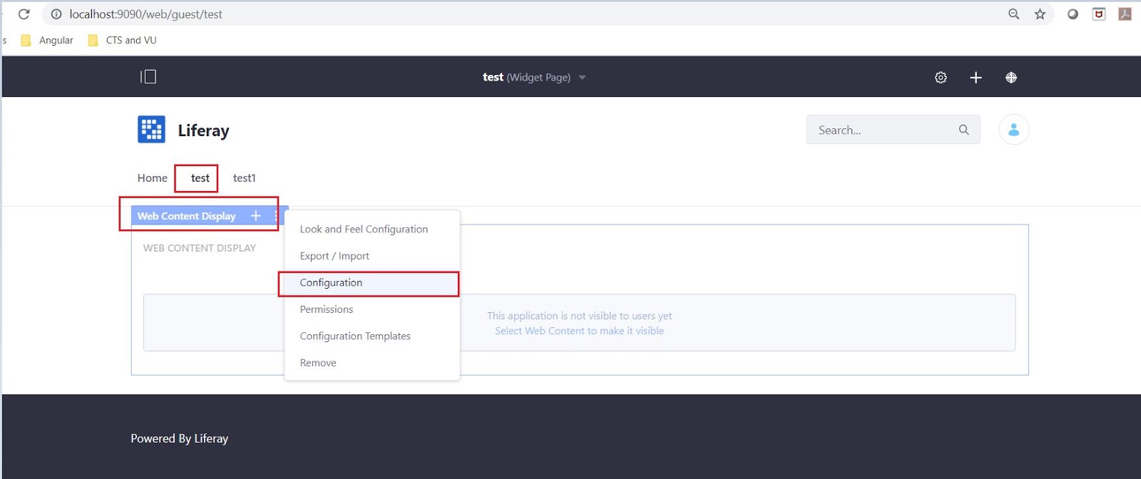
Task: Bookmark this page with the star icon
Action: tap(1040, 14)
